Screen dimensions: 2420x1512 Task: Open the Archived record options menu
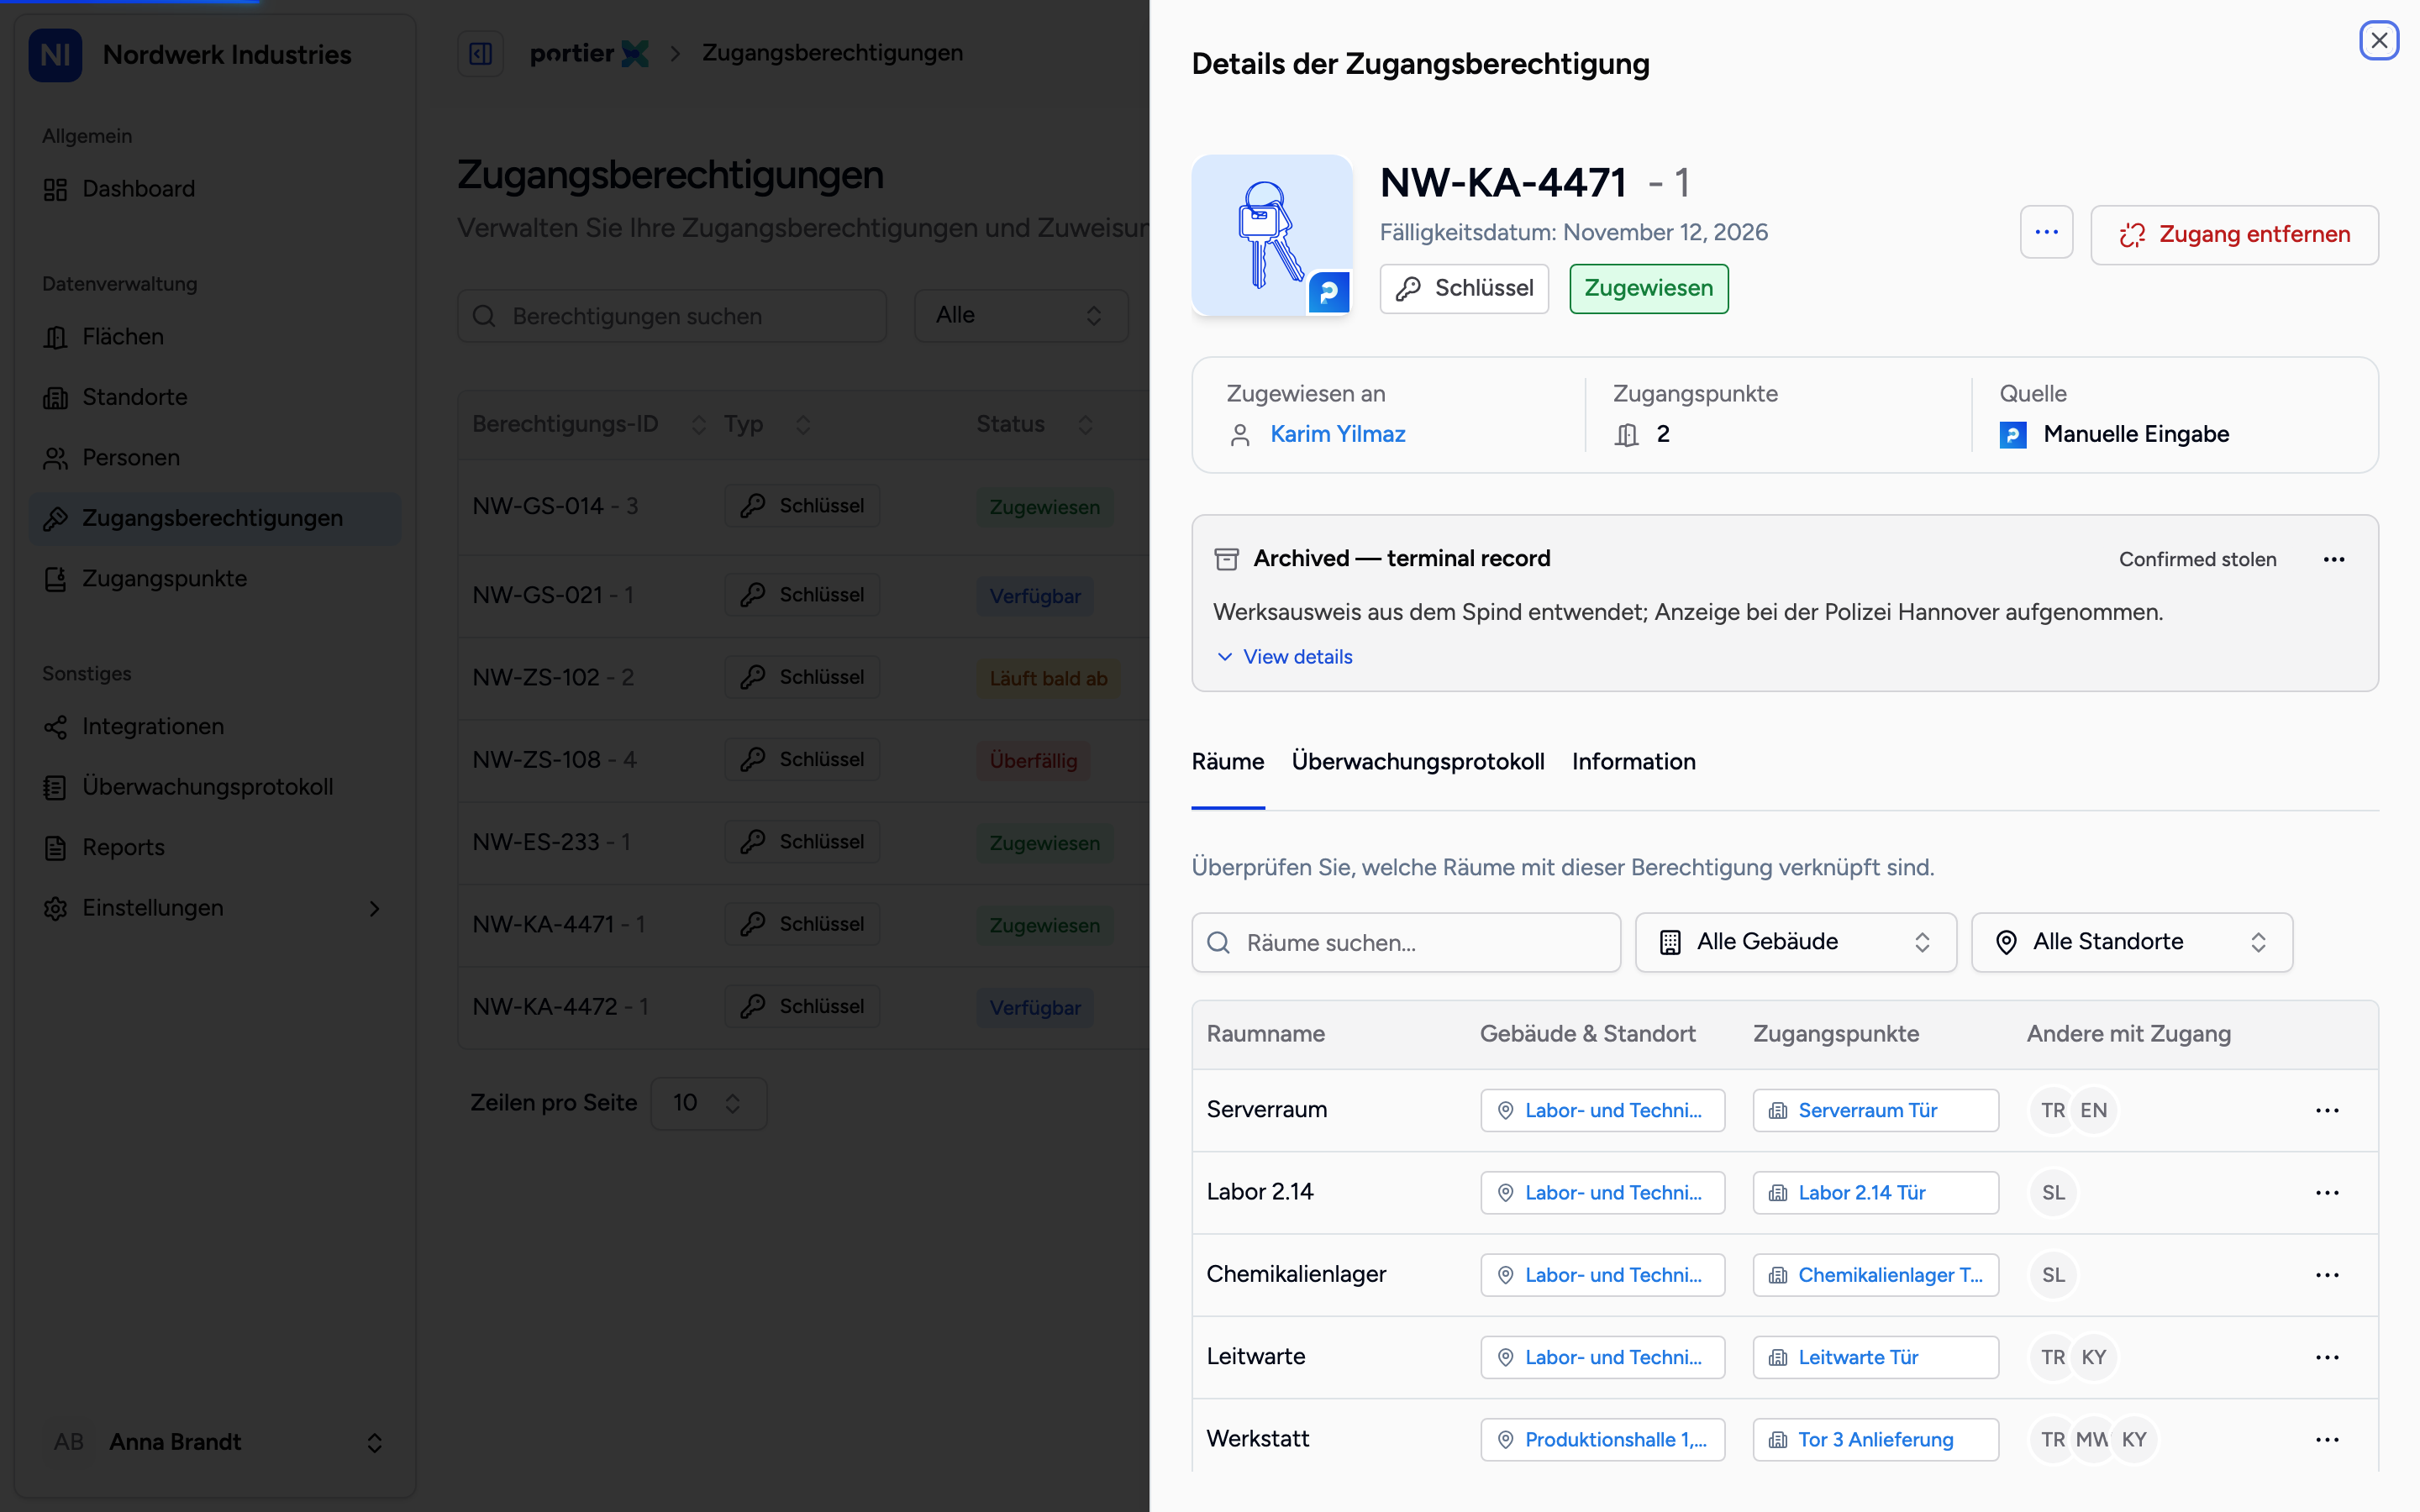click(x=2334, y=559)
